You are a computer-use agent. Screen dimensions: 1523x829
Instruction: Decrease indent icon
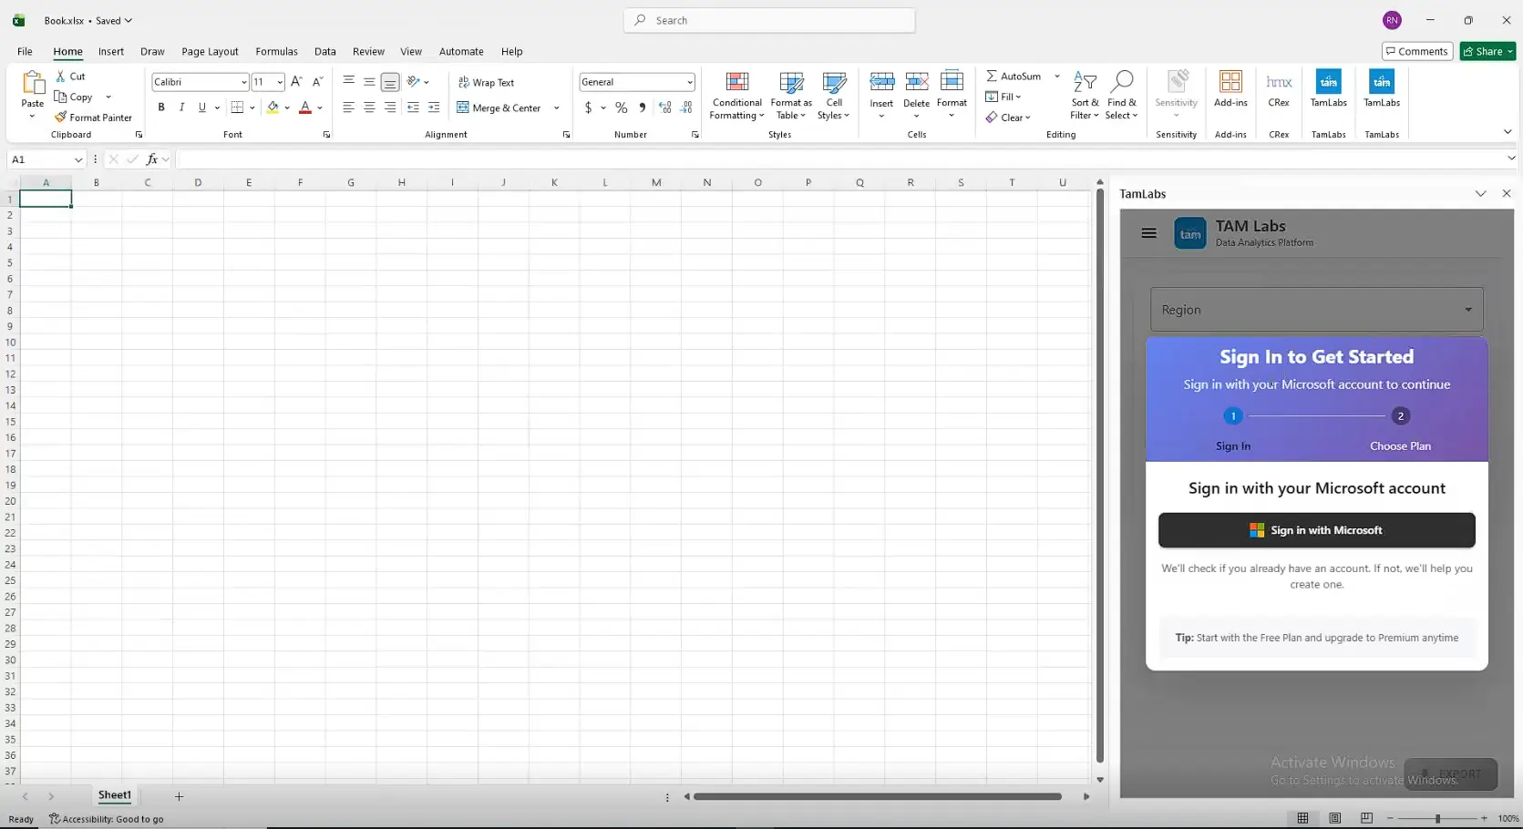pos(413,107)
